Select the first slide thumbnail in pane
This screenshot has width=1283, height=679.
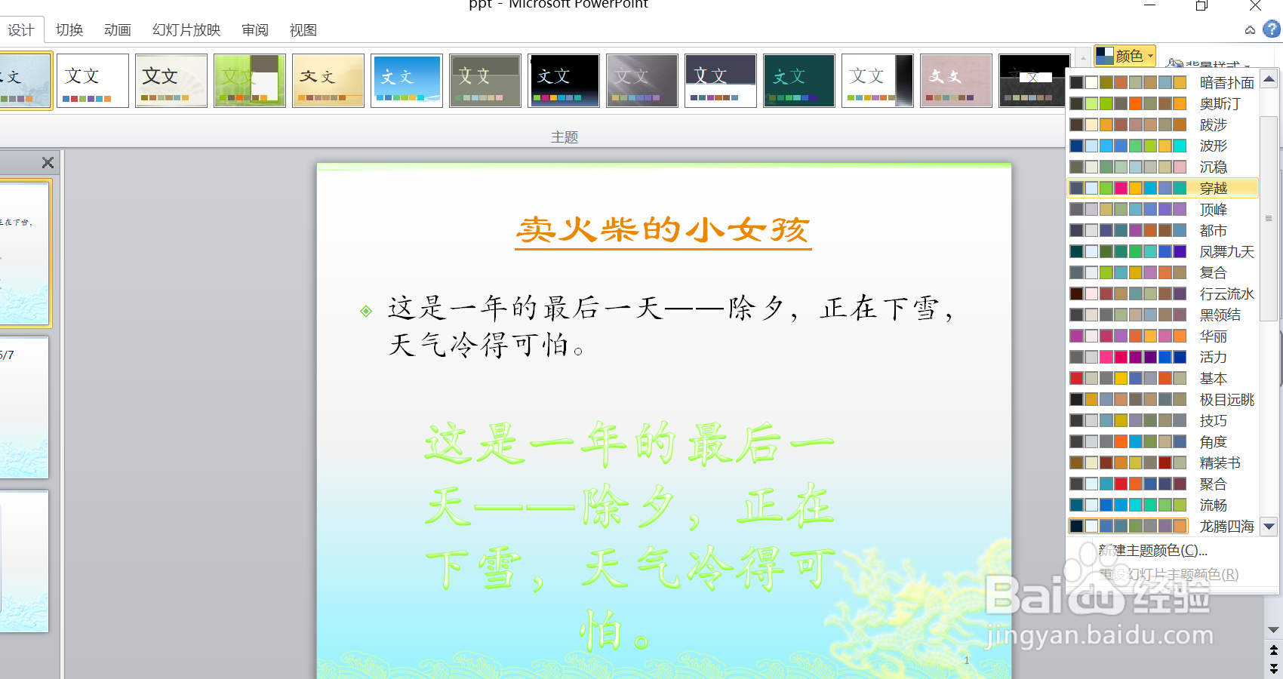pyautogui.click(x=24, y=253)
